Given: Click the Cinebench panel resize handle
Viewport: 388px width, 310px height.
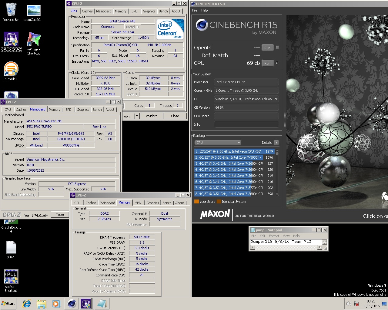Looking at the screenshot, I should [285, 118].
